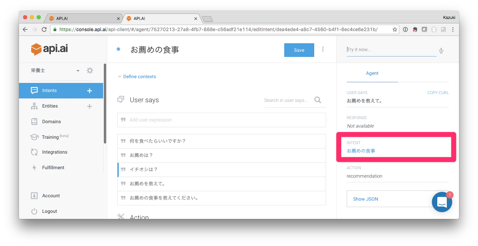Click COPY CURL link
The width and height of the screenshot is (478, 246).
[438, 93]
